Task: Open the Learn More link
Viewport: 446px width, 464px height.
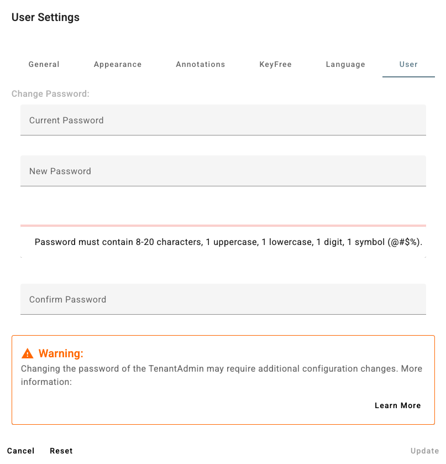Action: point(397,405)
